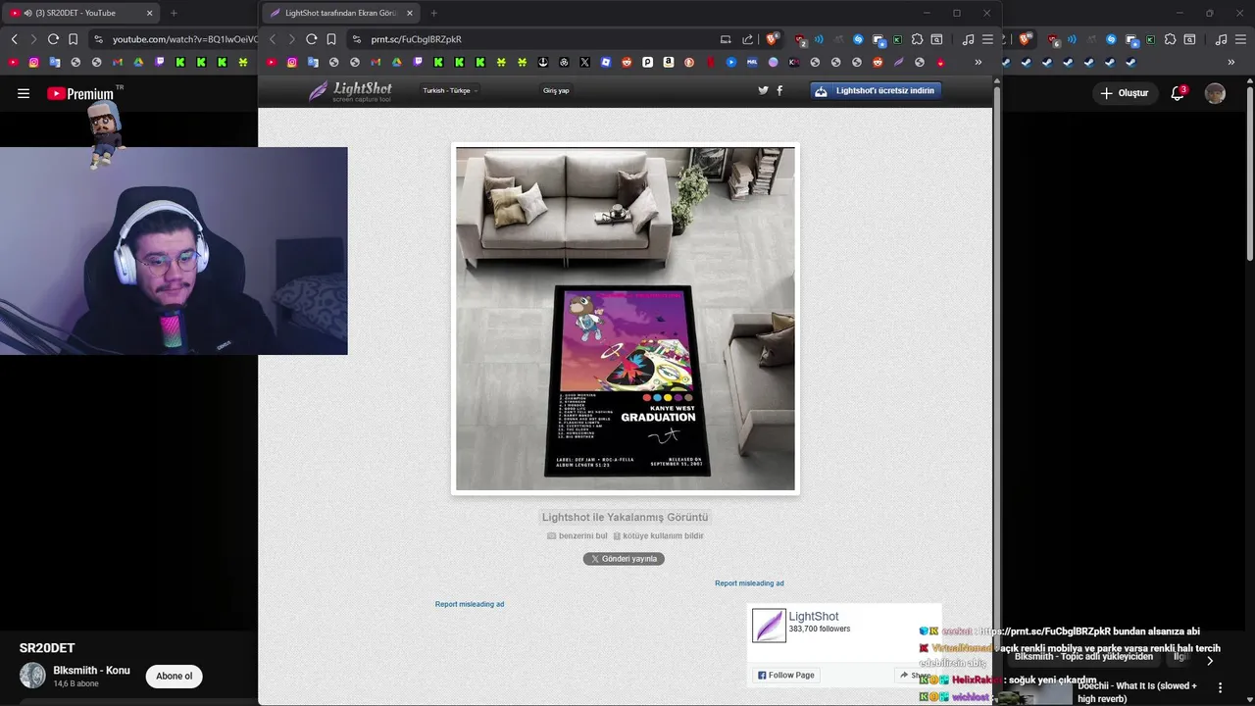Reload the prnt.sc page
Viewport: 1255px width, 706px height.
click(311, 39)
